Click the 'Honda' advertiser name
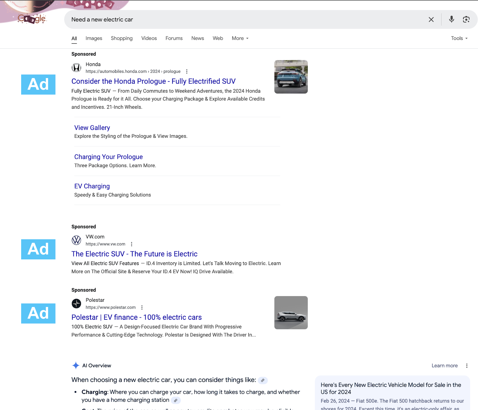This screenshot has height=410, width=478. pos(93,64)
